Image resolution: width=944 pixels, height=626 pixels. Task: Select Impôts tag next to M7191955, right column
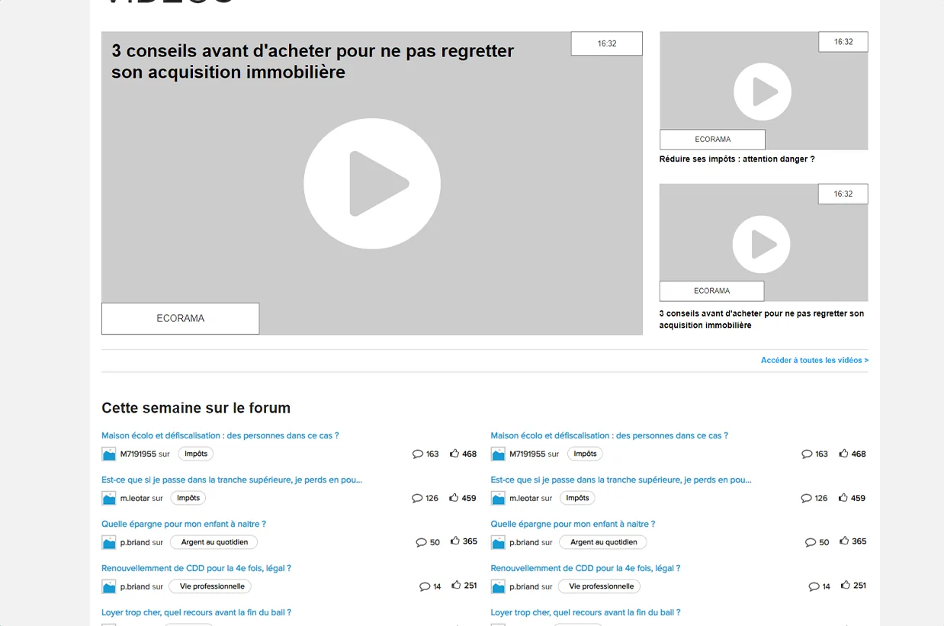585,454
